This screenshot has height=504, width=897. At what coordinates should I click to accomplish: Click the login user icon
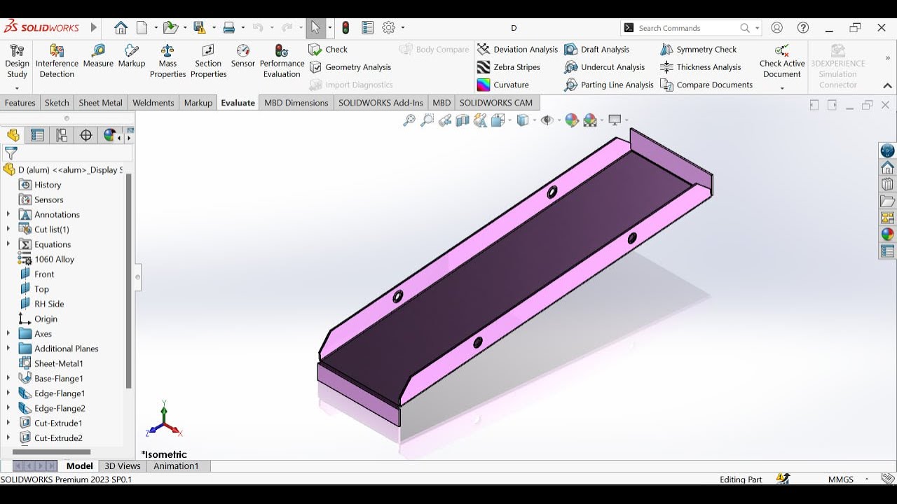coord(776,28)
